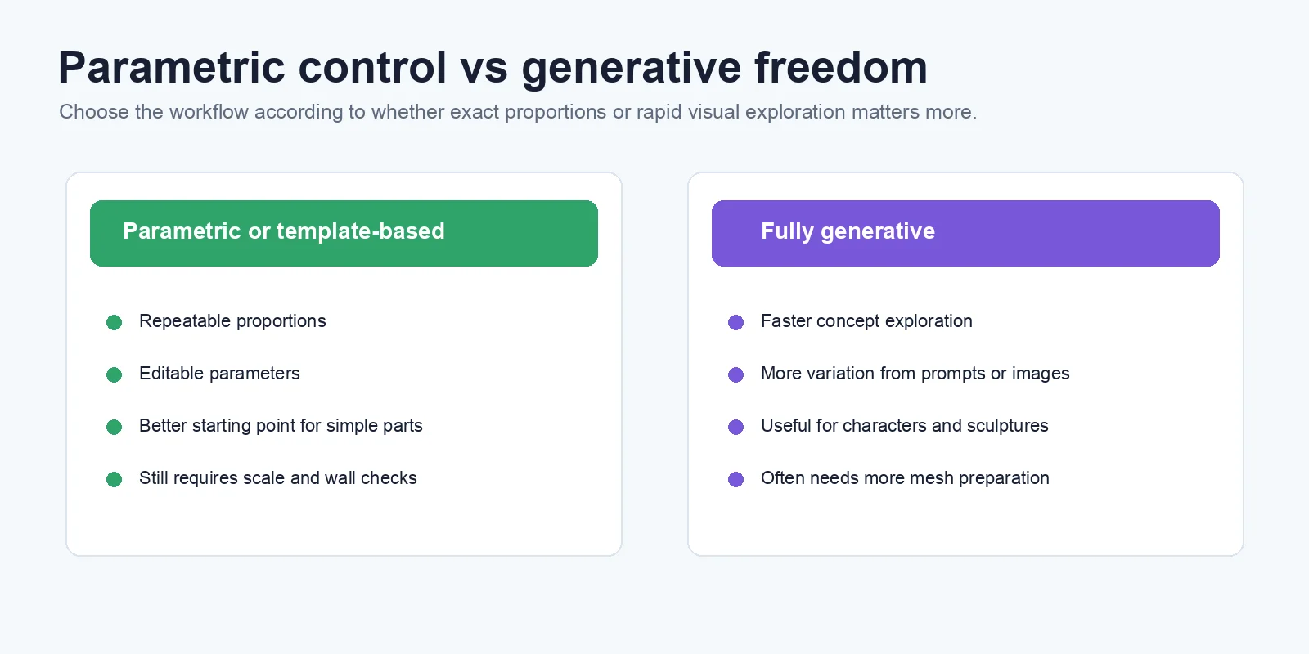Click Often needs more mesh preparation

pos(905,478)
